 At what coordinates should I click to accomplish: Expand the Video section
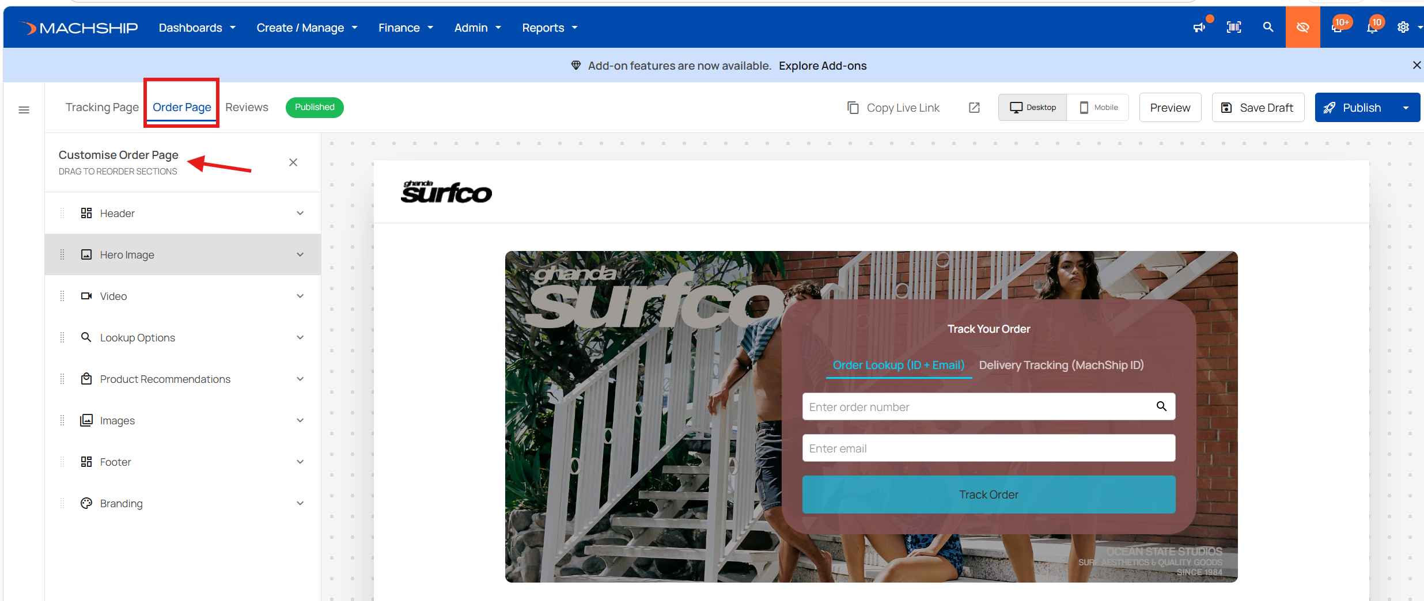(300, 296)
